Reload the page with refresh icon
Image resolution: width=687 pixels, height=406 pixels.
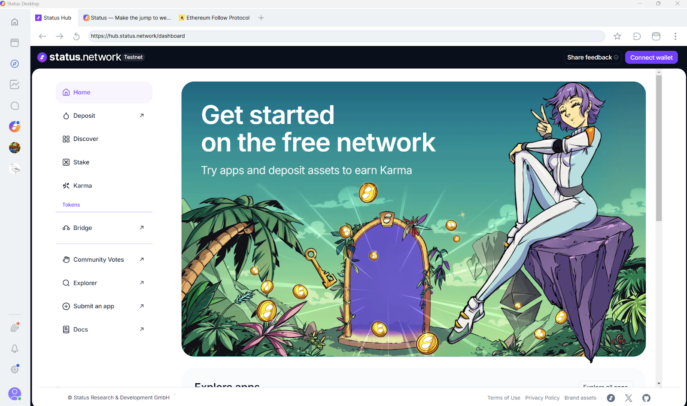(76, 36)
